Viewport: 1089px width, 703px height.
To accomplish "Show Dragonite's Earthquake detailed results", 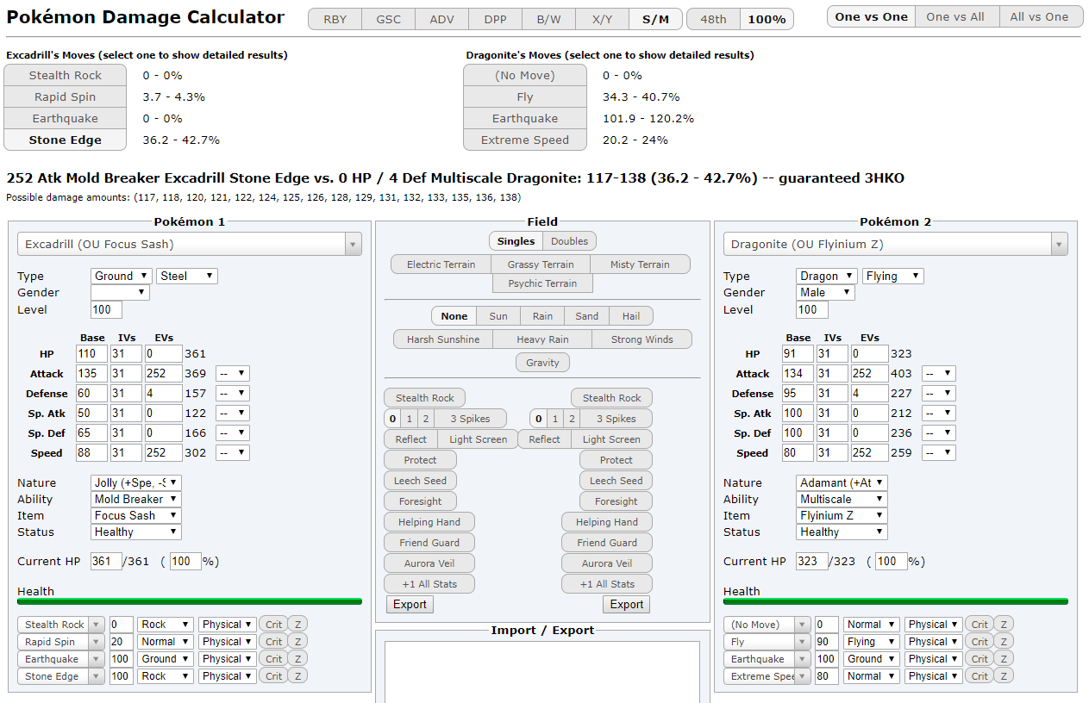I will (524, 119).
